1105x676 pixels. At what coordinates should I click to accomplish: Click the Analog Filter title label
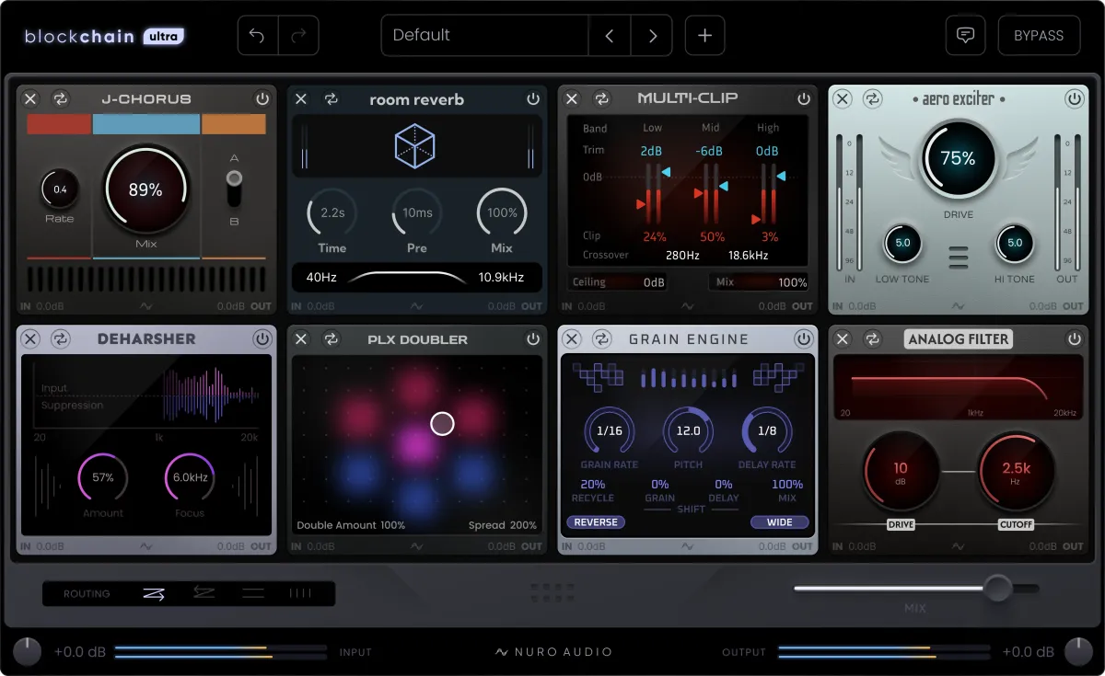(959, 339)
